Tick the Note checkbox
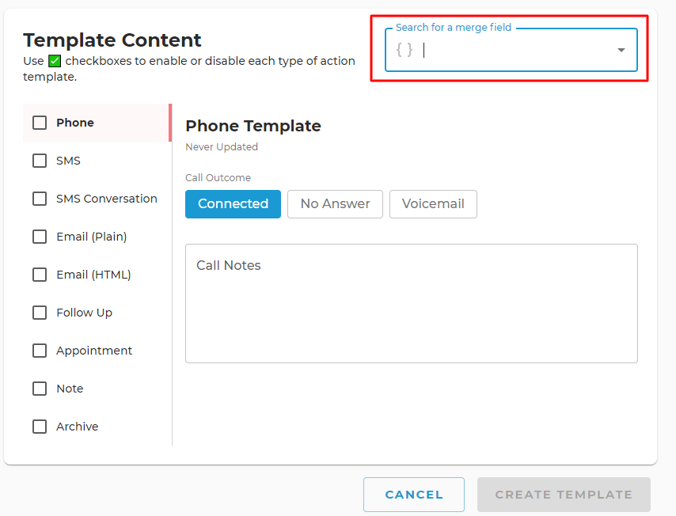Viewport: 676px width, 516px height. (40, 389)
